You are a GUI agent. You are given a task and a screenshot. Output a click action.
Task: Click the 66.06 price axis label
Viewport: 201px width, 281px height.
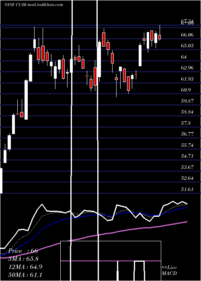(x=187, y=35)
